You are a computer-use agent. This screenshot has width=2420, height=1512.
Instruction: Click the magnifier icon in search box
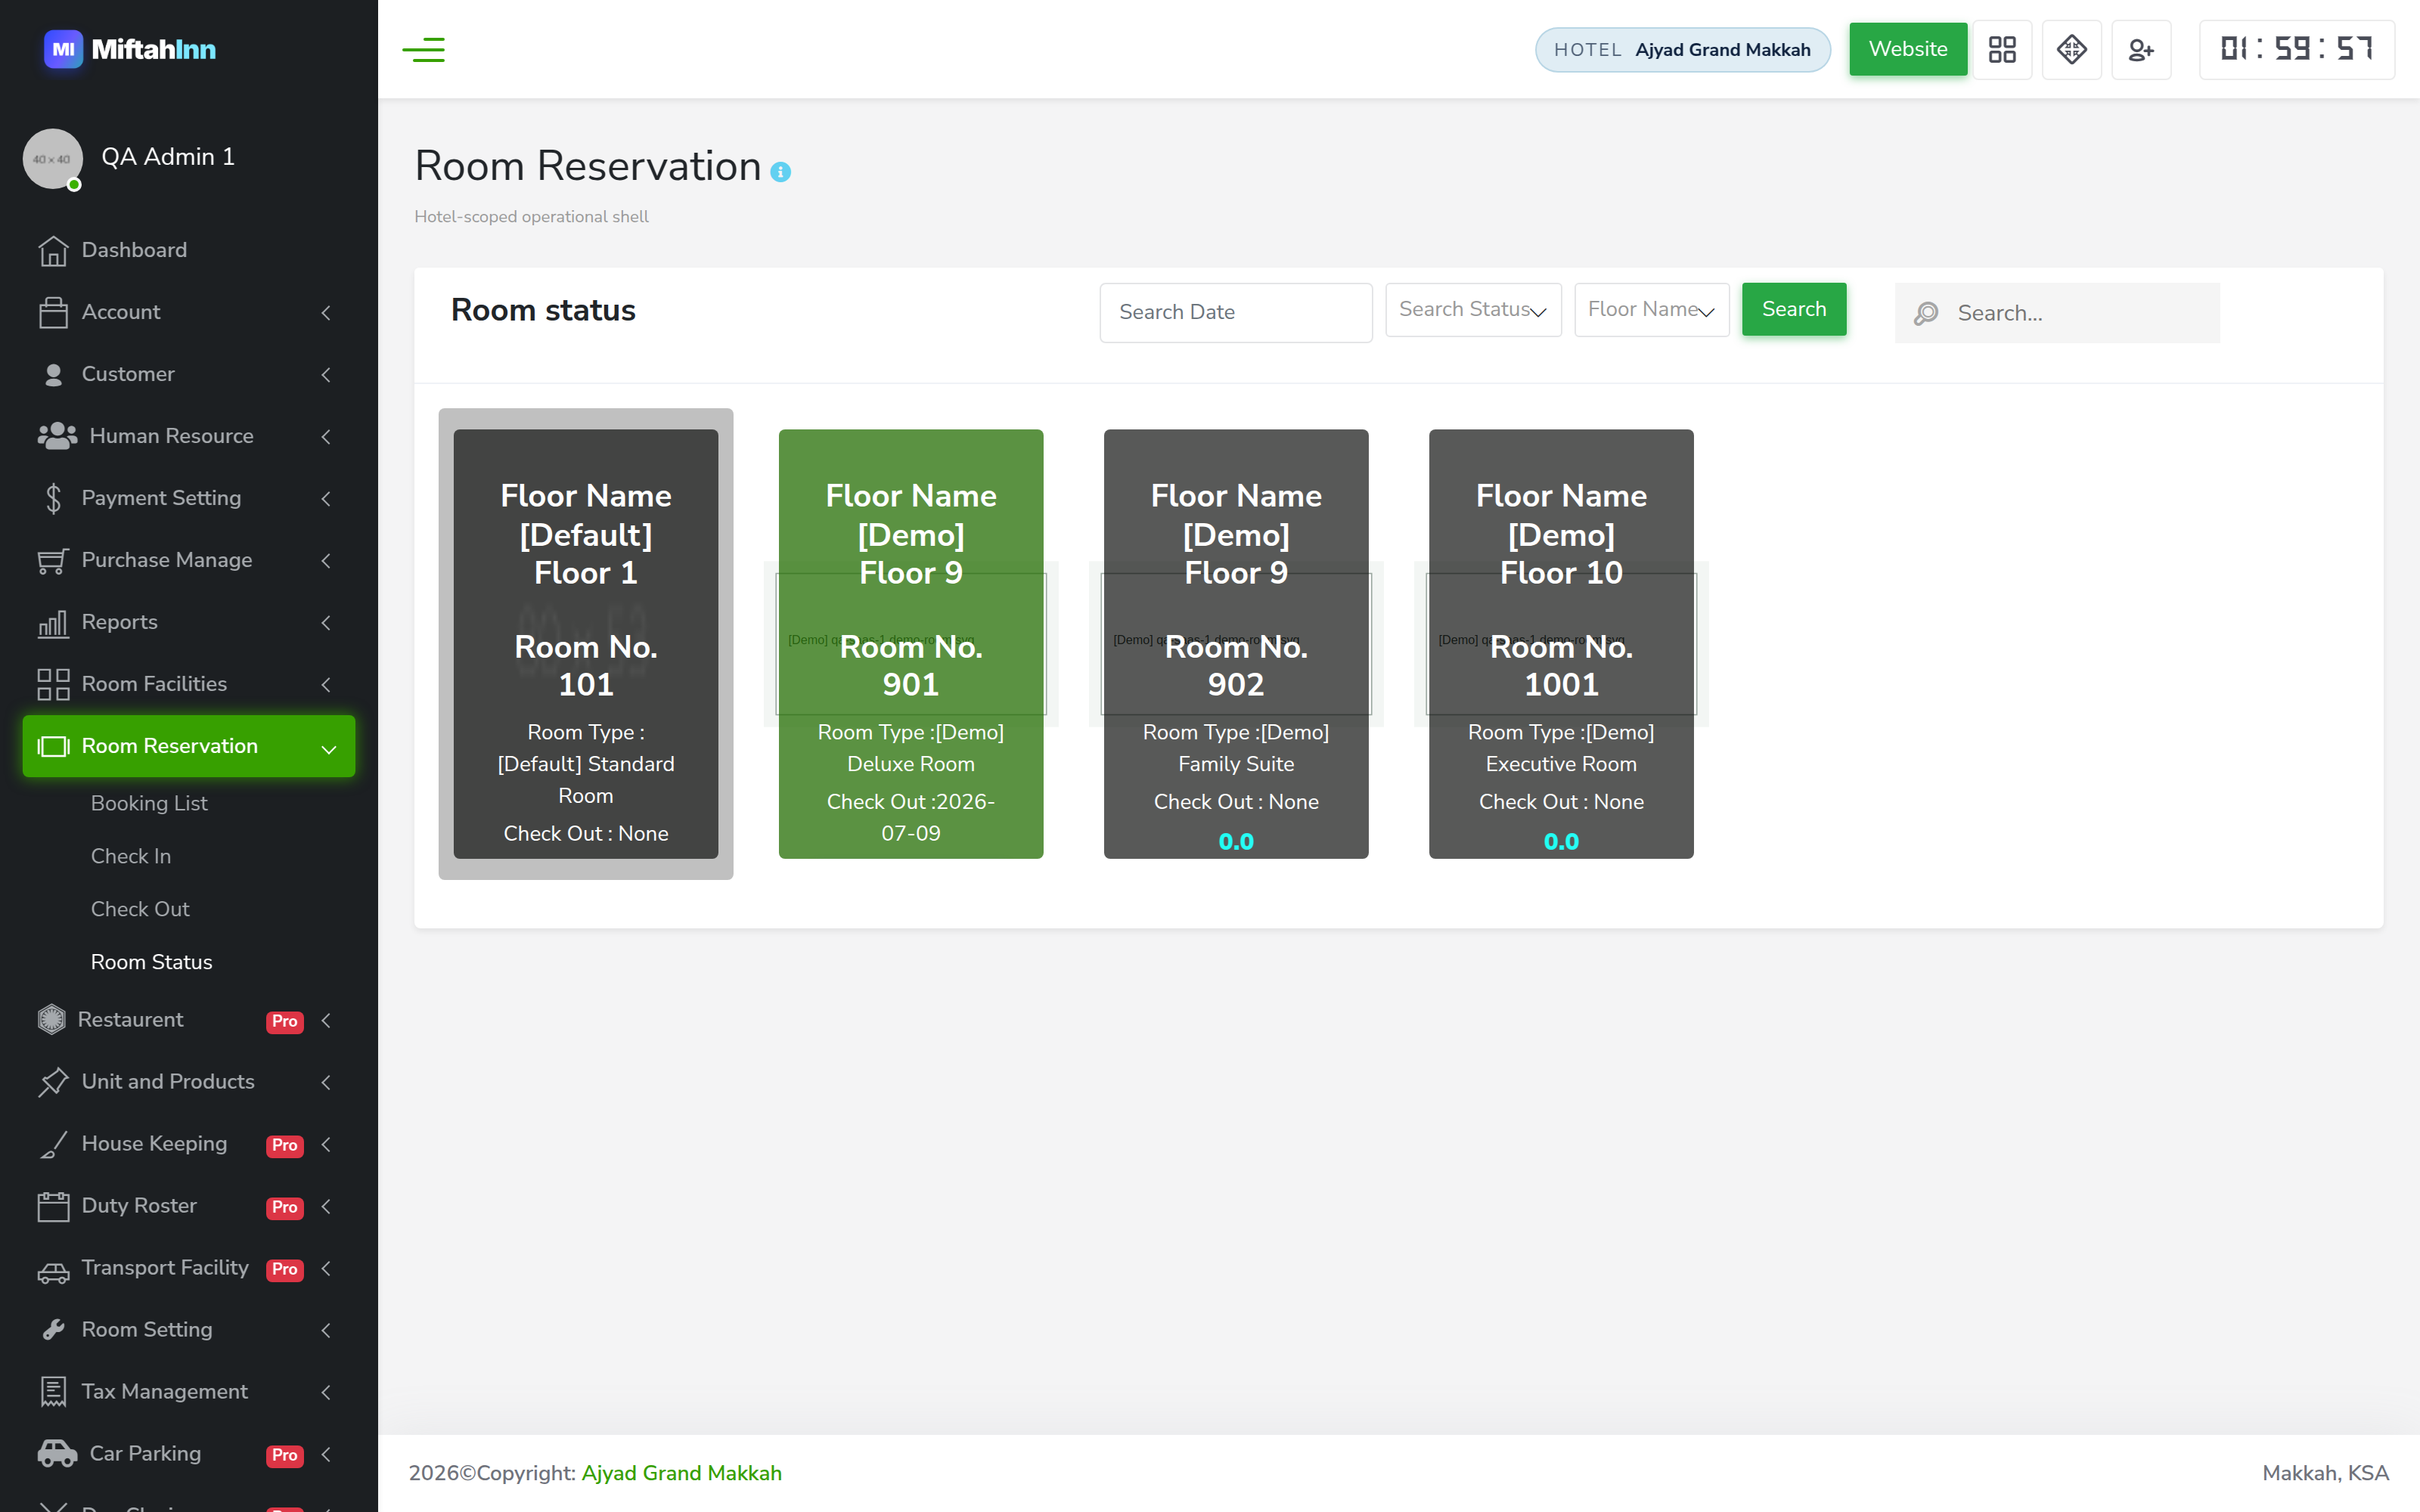(1926, 314)
